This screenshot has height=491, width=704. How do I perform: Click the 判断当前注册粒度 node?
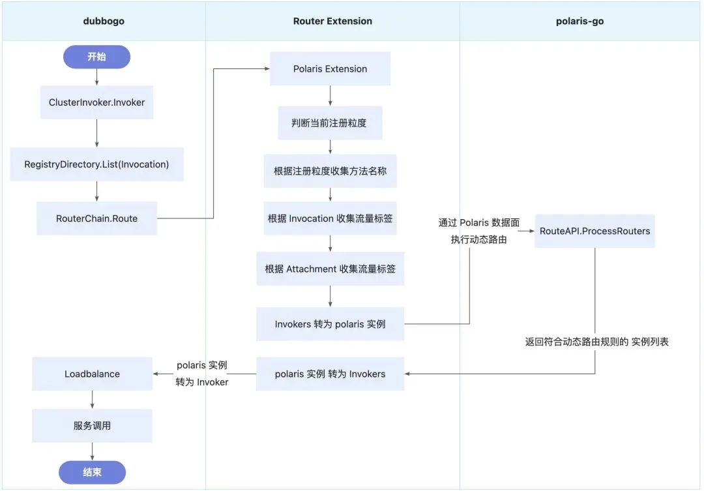330,123
